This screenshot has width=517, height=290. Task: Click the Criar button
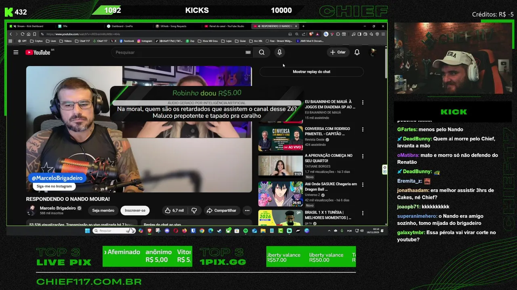click(x=338, y=52)
